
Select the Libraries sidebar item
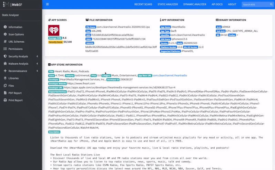tap(21, 78)
